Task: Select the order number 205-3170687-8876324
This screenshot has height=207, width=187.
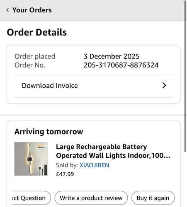Action: point(121,65)
